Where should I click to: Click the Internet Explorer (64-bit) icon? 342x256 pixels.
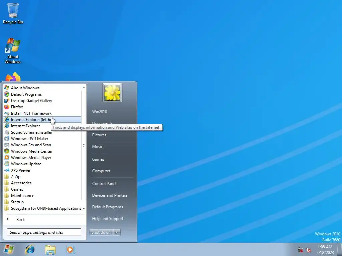[7, 120]
